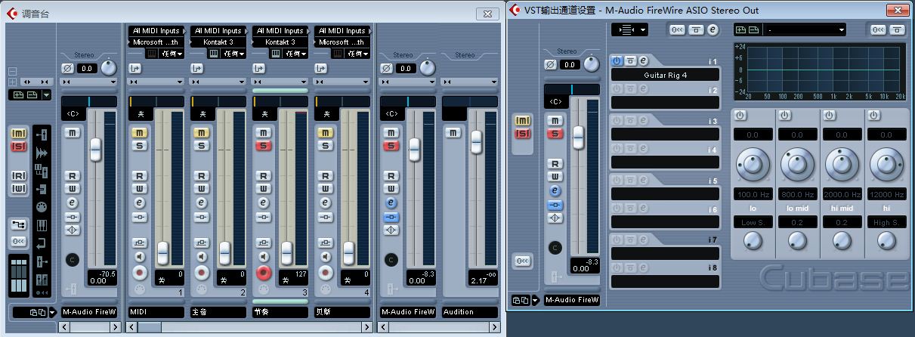The height and width of the screenshot is (337, 915).
Task: Show MIDI channels icon in mixer filter strip
Action: 42,207
